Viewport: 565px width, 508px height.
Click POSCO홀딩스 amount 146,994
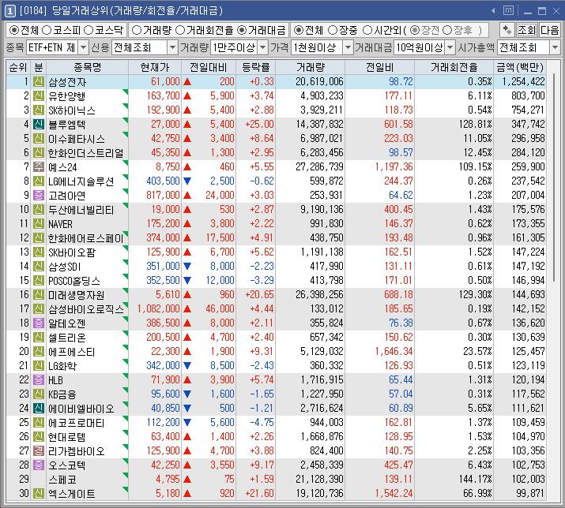528,280
